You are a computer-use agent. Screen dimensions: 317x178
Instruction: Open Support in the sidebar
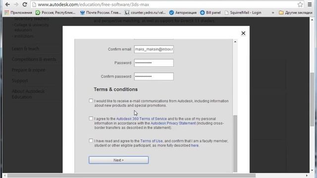20,81
